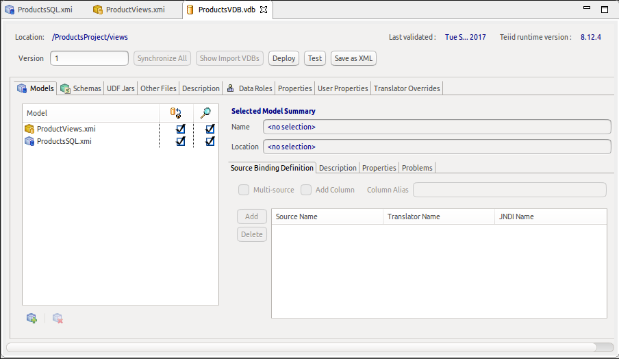Click the Model column header
Screen dimensions: 619x359
pyautogui.click(x=91, y=113)
